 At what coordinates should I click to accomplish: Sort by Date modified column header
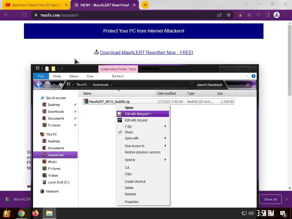click(x=171, y=94)
